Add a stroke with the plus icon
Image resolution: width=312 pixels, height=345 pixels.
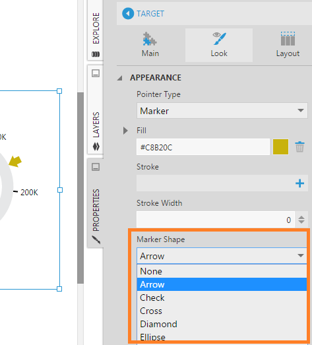point(299,183)
